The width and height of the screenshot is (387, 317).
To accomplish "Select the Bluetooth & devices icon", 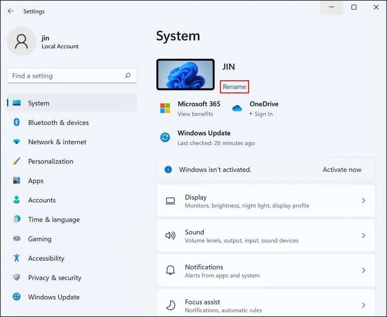I will coord(16,122).
